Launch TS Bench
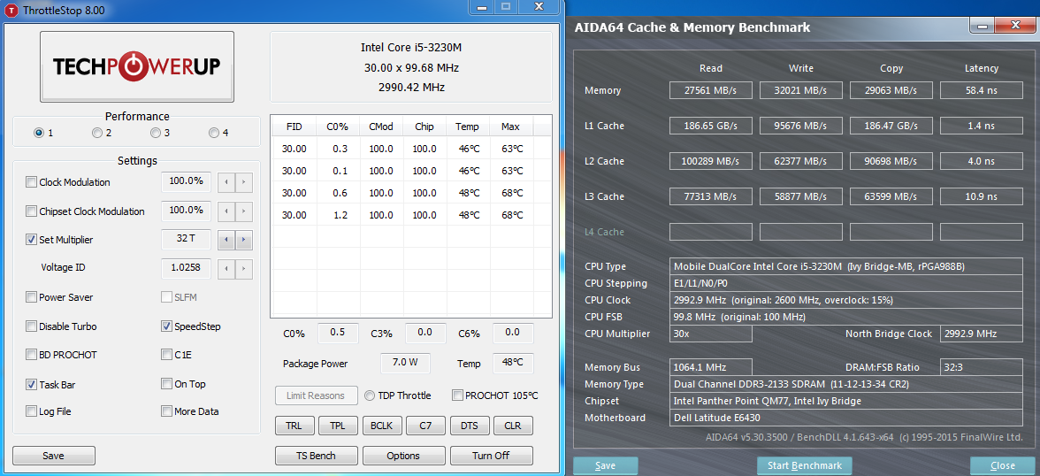 (316, 456)
